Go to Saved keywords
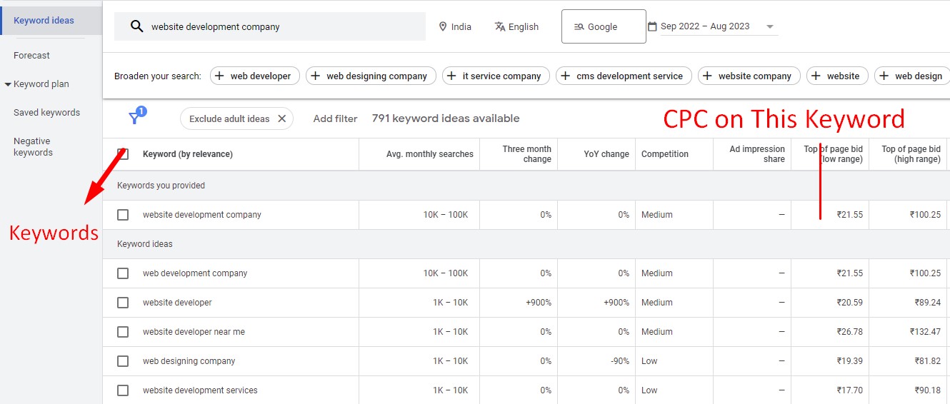 tap(46, 113)
